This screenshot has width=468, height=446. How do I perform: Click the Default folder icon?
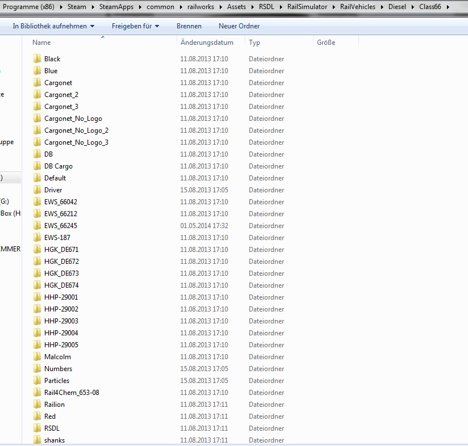click(x=37, y=178)
